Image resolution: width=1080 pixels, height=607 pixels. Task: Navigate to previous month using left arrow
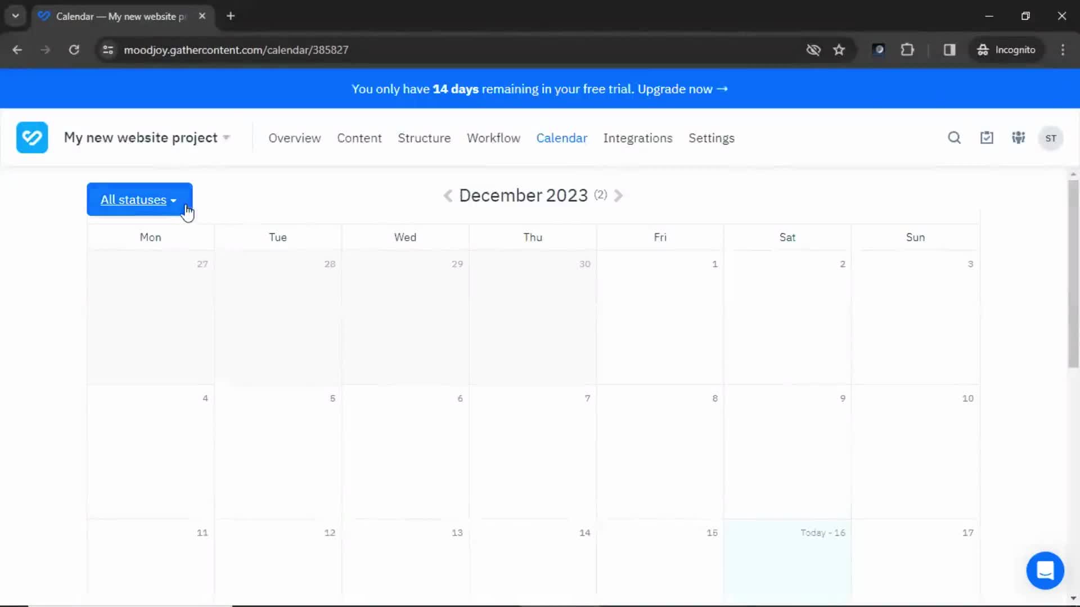447,195
